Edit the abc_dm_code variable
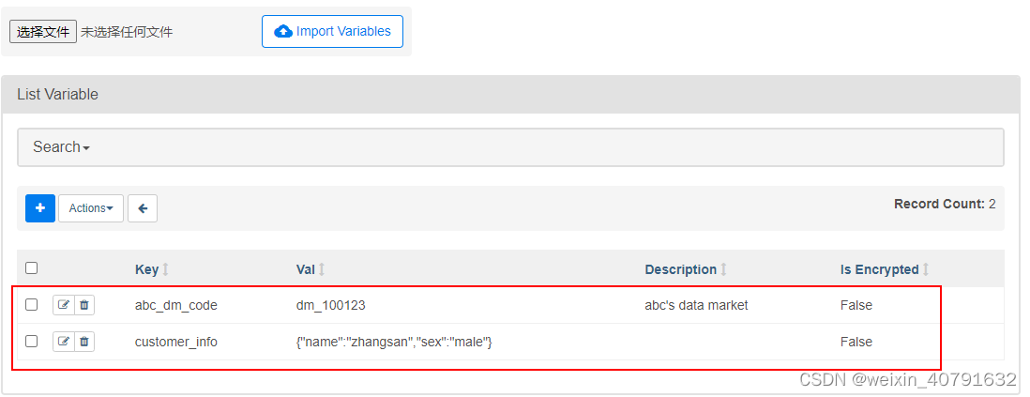The width and height of the screenshot is (1030, 397). click(64, 305)
